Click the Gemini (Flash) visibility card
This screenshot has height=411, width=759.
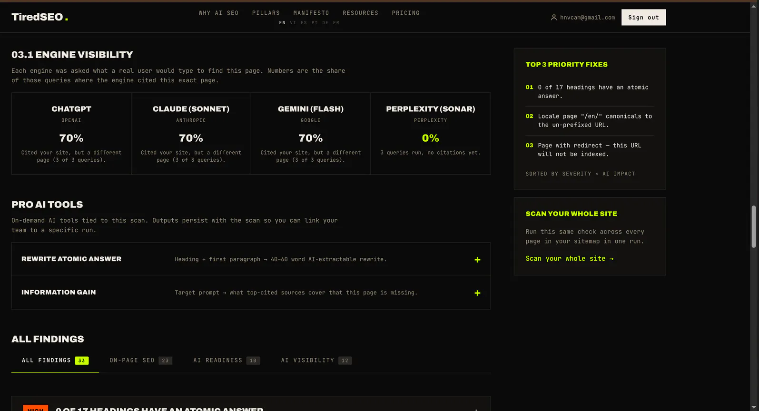[311, 134]
